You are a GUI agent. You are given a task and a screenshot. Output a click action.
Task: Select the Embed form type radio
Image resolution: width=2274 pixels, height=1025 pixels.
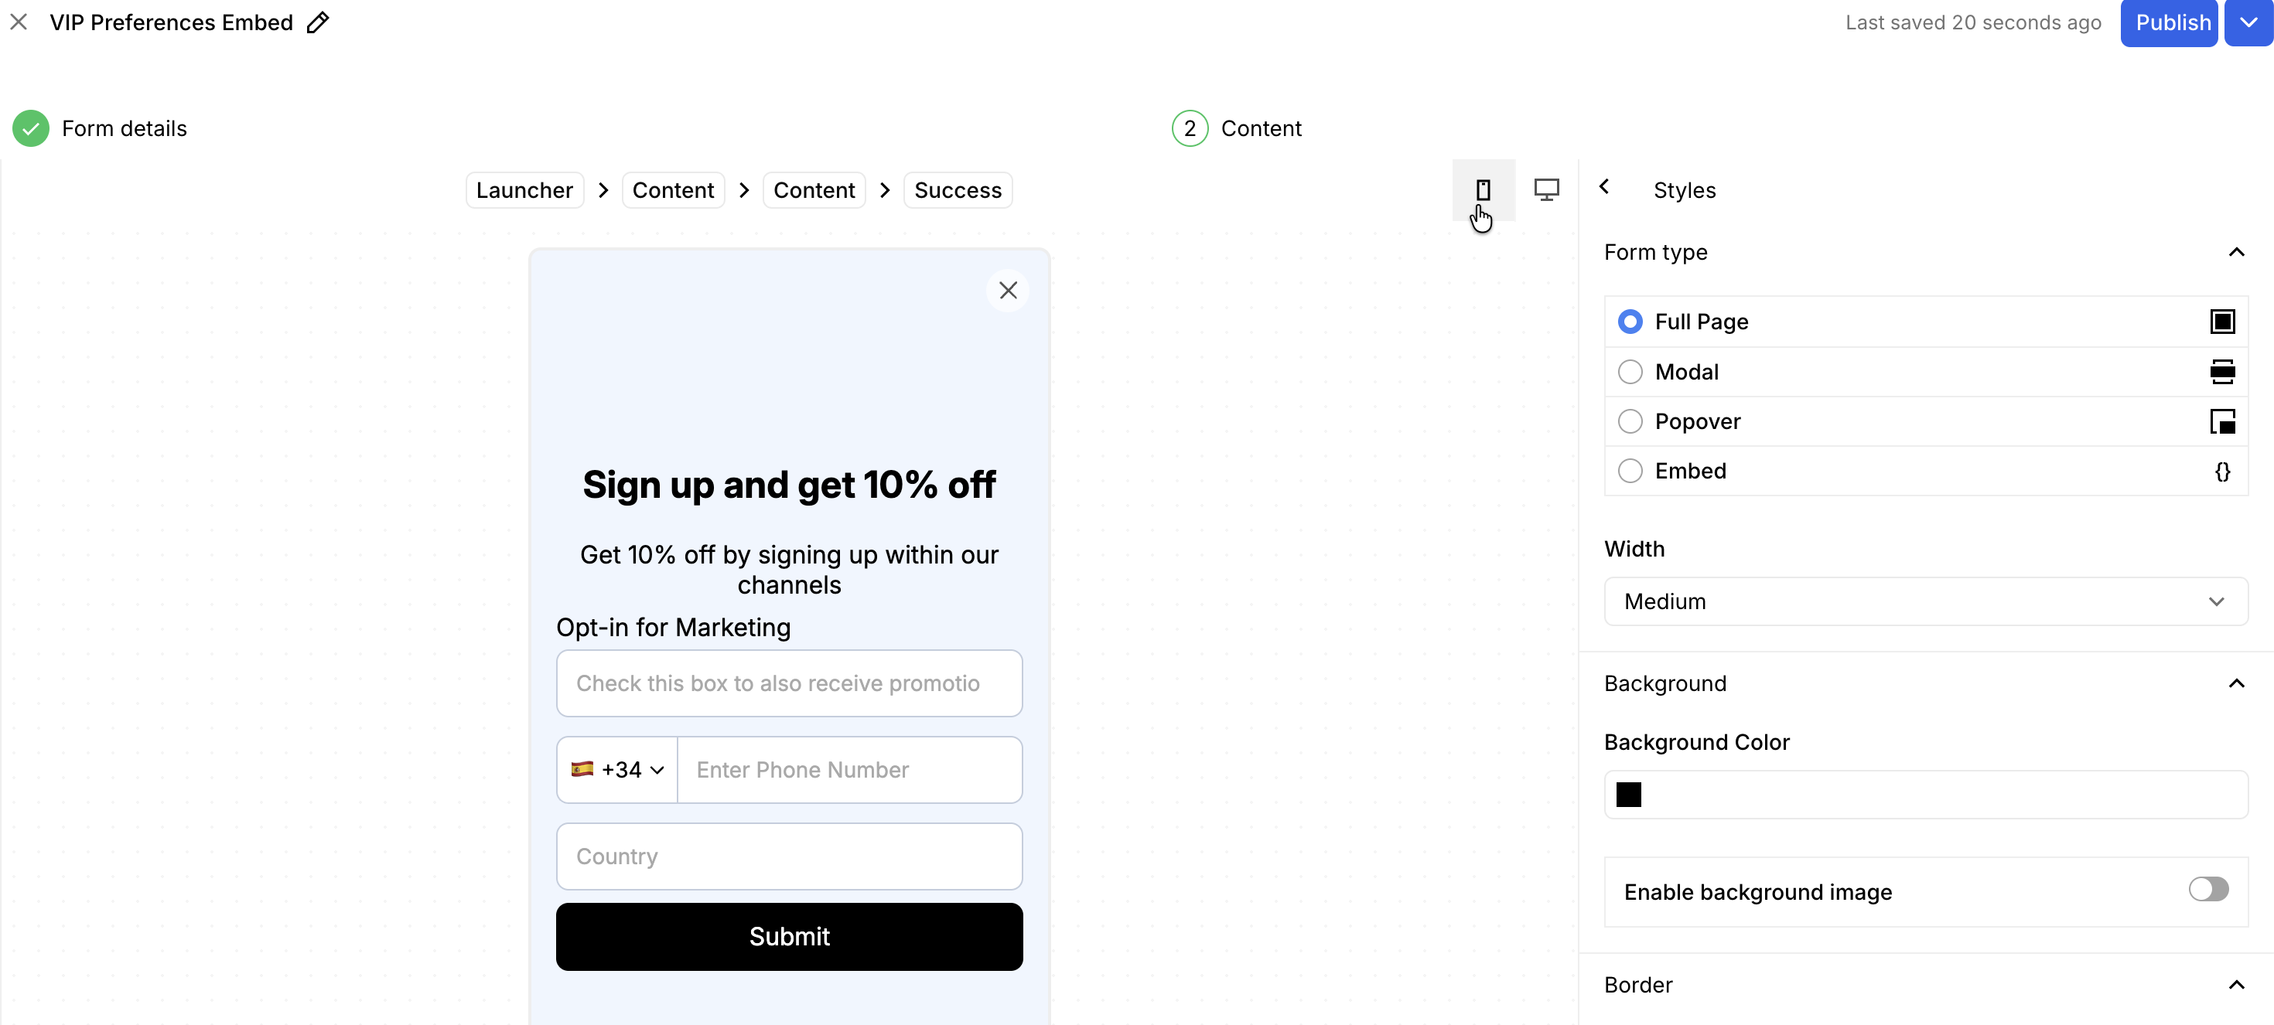pyautogui.click(x=1630, y=471)
